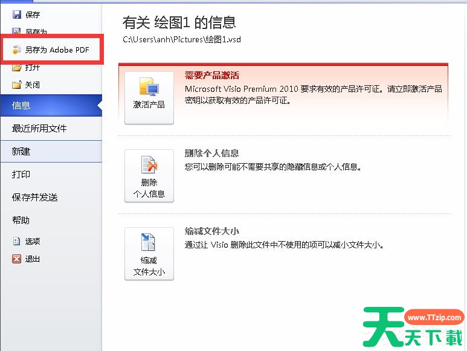Click the open folder icon for 打开

point(17,68)
